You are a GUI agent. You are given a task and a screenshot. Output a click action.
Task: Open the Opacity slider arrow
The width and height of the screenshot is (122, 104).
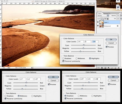tap(121, 16)
